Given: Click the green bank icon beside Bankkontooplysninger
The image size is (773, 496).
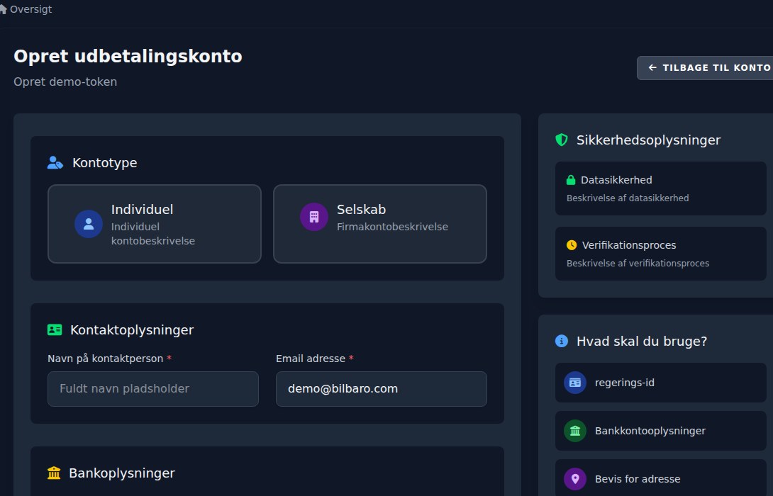Looking at the screenshot, I should pos(575,431).
